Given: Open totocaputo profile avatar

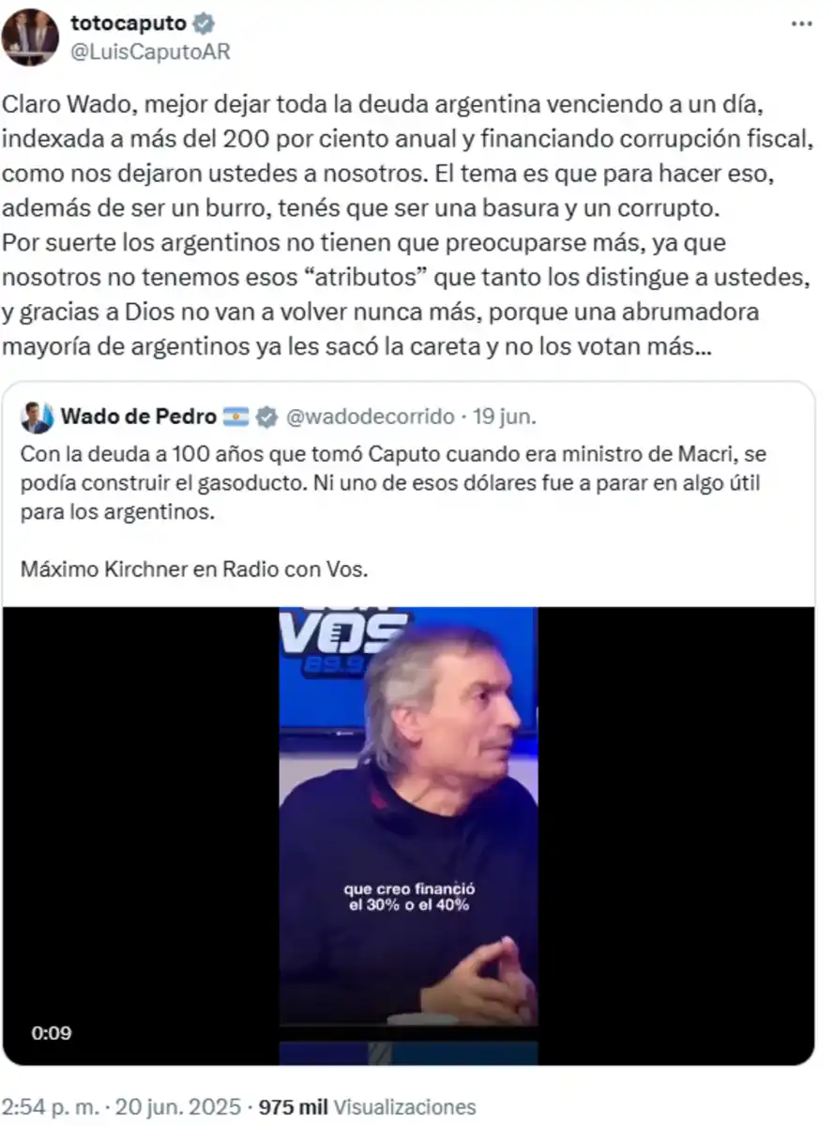Looking at the screenshot, I should [x=30, y=38].
